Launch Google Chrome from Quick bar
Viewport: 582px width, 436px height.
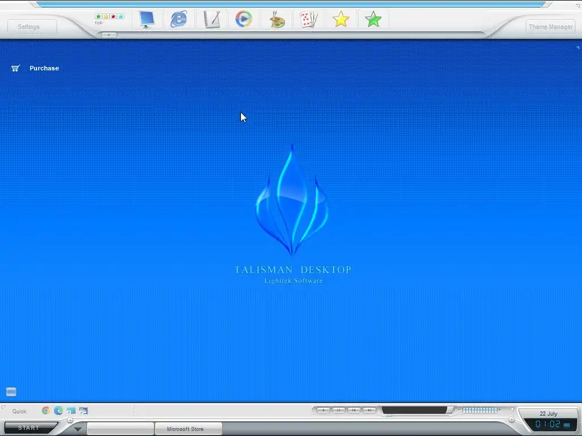click(46, 410)
